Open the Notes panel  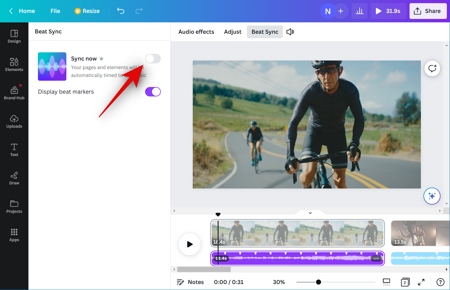tap(190, 282)
